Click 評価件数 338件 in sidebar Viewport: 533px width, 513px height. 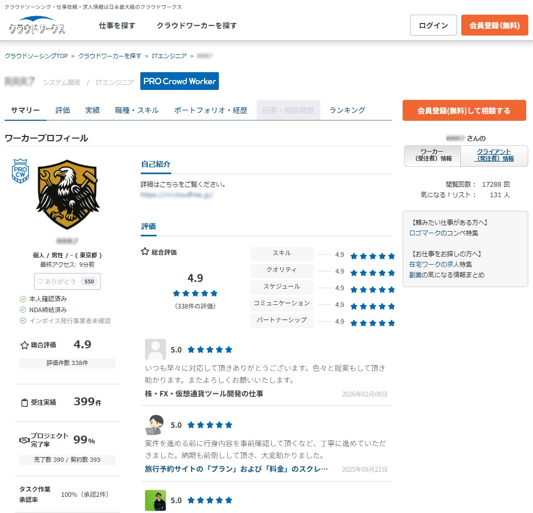pos(68,363)
